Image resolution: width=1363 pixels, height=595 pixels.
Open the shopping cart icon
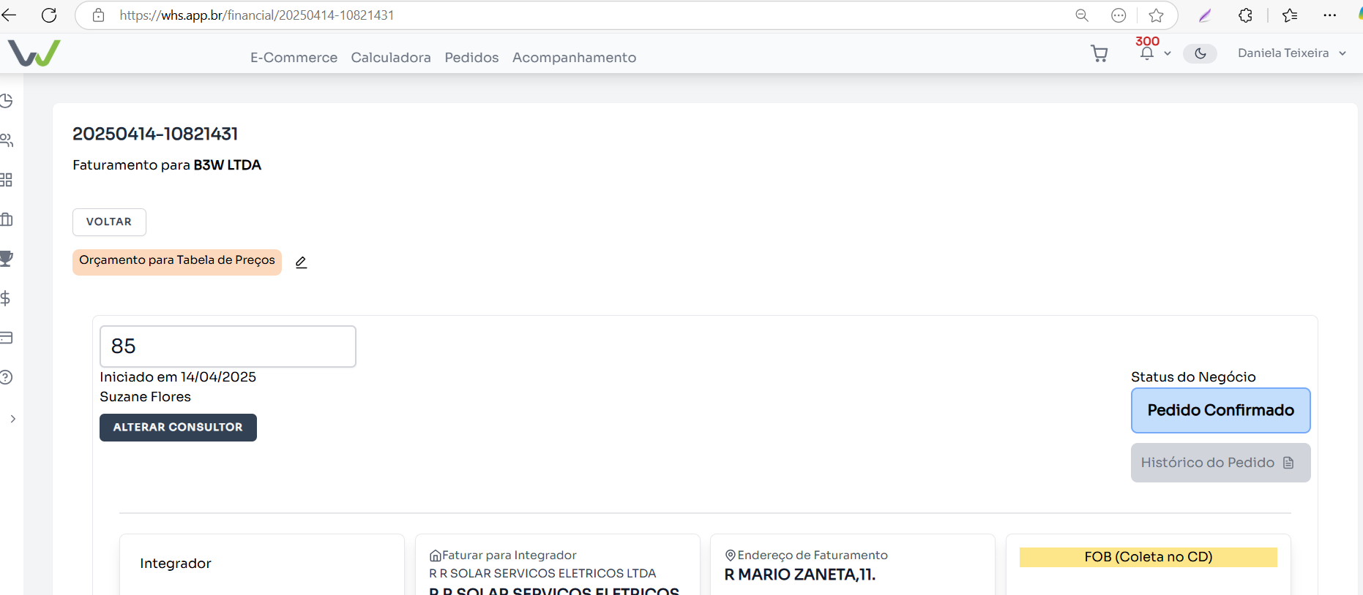tap(1099, 53)
